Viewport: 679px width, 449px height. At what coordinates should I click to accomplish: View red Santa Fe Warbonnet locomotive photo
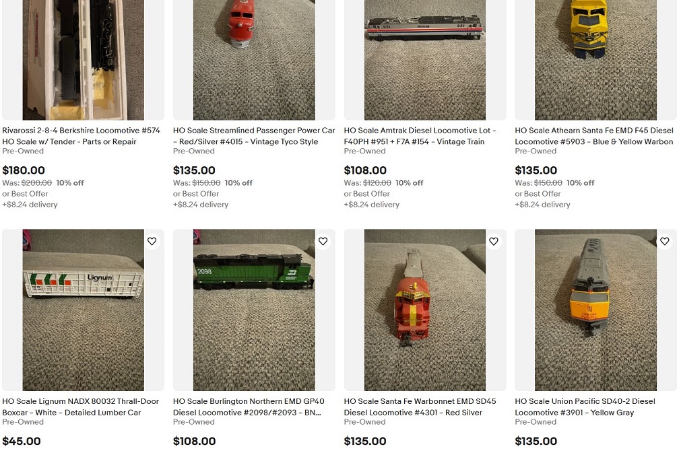[x=425, y=310]
